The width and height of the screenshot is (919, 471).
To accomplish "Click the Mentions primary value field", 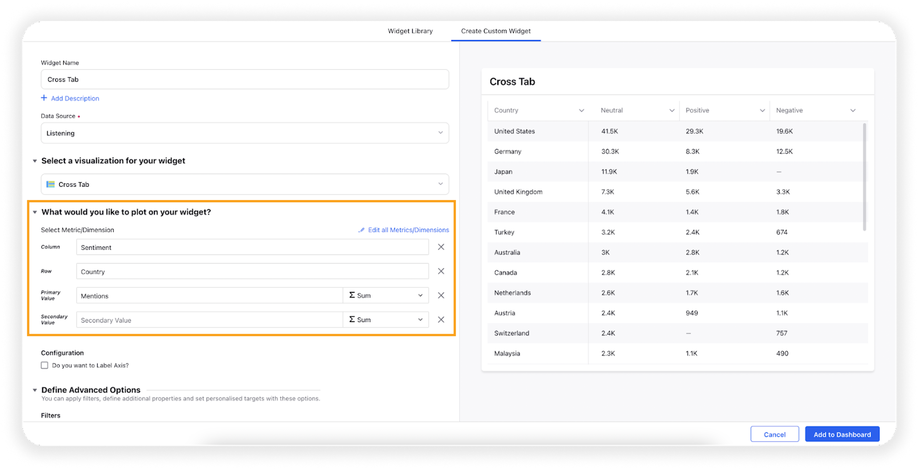I will [209, 295].
